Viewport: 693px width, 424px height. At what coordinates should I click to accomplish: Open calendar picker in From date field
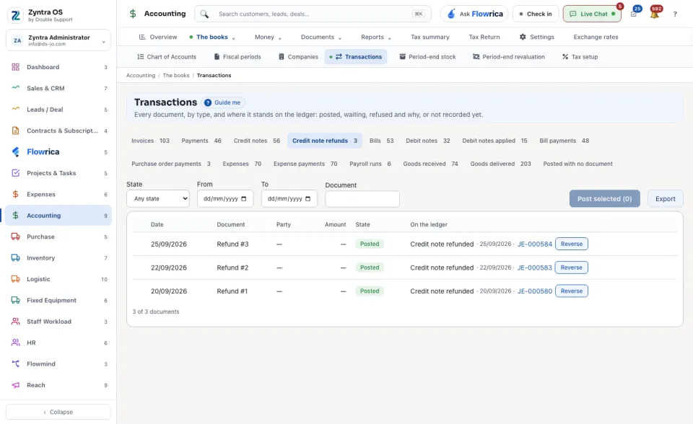point(243,199)
